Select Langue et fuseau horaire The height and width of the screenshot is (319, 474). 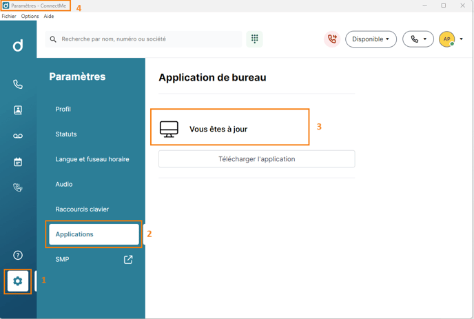click(94, 159)
